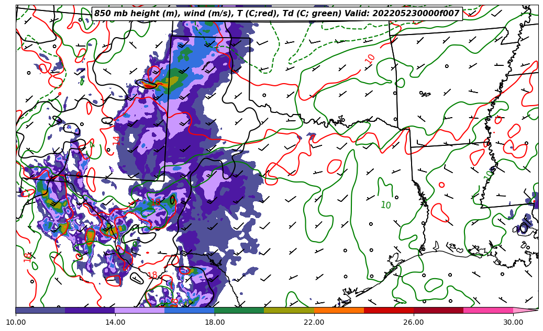Choose the dark maroon colorbar segment
Image resolution: width=543 pixels, height=331 pixels.
click(x=438, y=310)
